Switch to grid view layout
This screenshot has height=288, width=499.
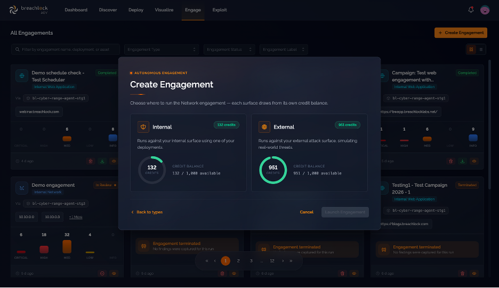point(471,49)
